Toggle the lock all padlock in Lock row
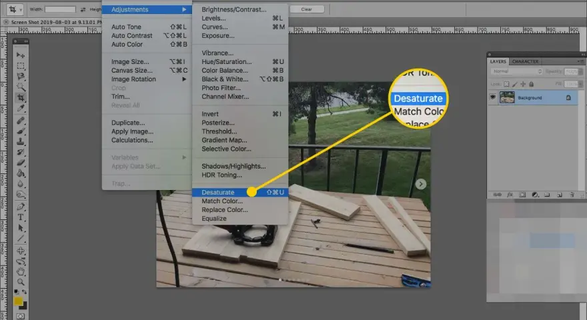The height and width of the screenshot is (320, 587). pyautogui.click(x=531, y=84)
